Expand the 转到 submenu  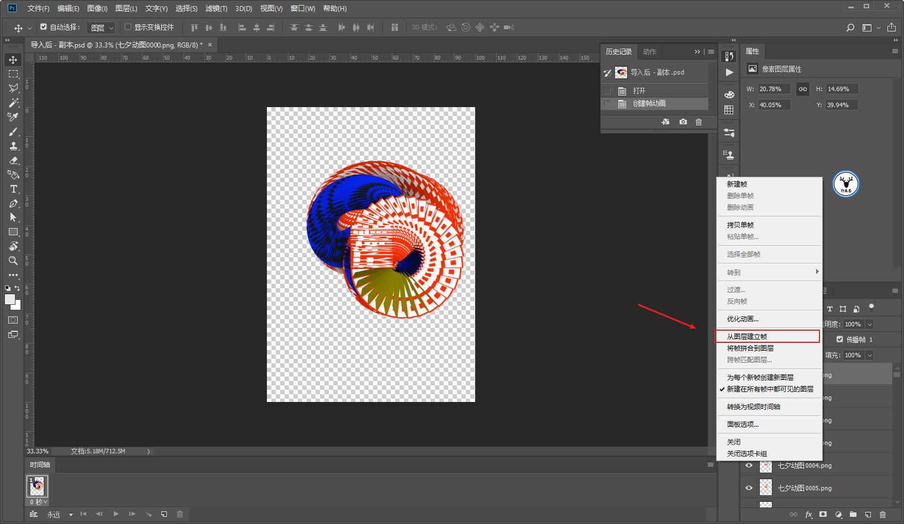coord(770,272)
